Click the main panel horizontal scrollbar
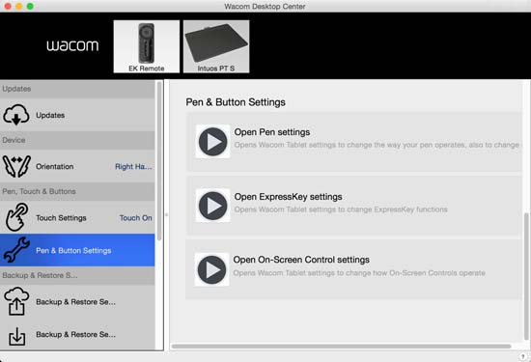 click(342, 347)
